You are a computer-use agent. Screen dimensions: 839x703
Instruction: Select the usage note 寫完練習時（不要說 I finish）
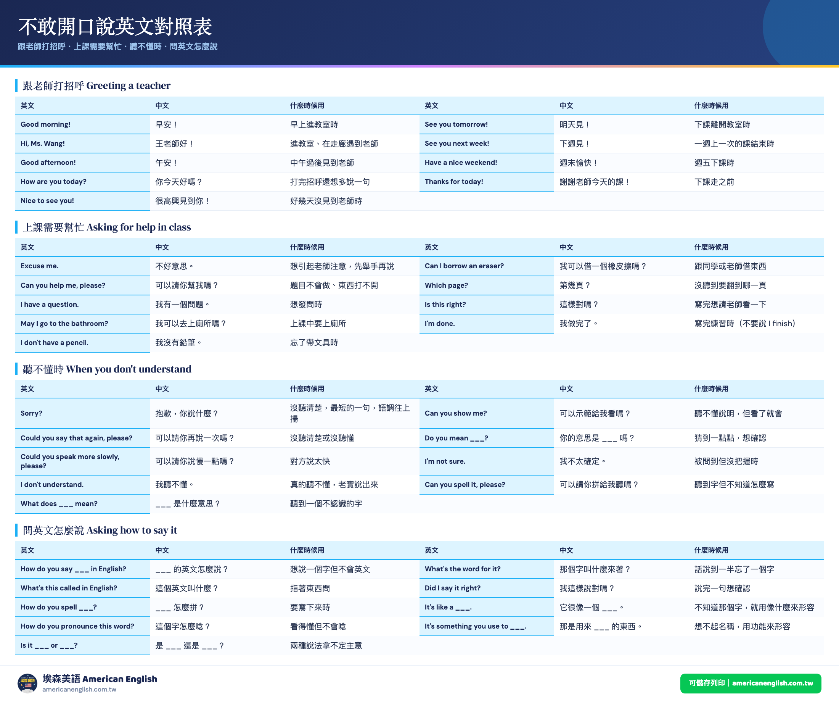click(x=745, y=324)
